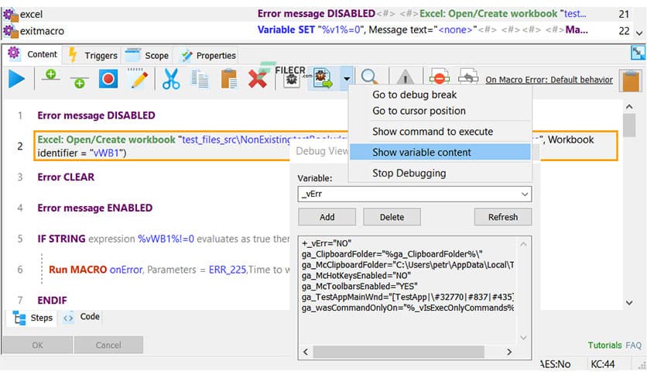Click the ga_McToolbarsEnabled="YES" line
647x375 pixels.
pos(359,286)
